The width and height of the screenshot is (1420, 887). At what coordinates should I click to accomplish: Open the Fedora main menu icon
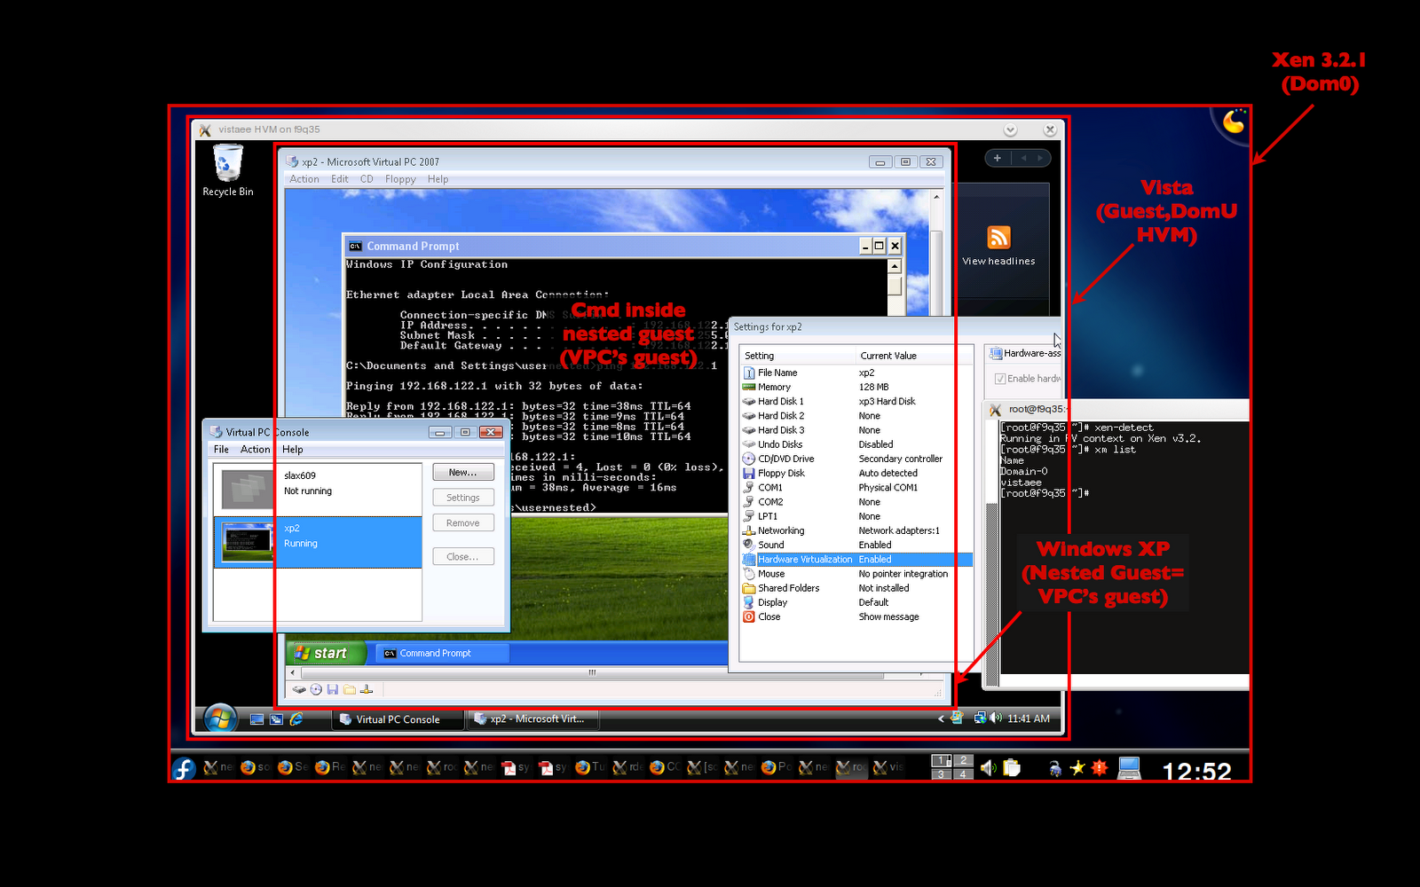(184, 768)
